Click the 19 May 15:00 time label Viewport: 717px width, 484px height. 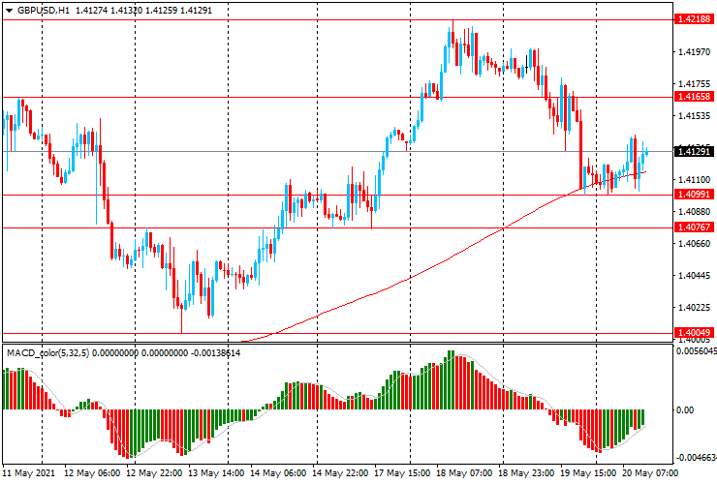[x=588, y=473]
